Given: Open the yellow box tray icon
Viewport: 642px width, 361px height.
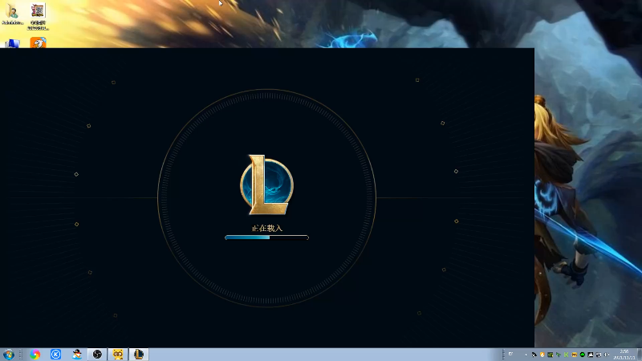Looking at the screenshot, I should tap(575, 355).
